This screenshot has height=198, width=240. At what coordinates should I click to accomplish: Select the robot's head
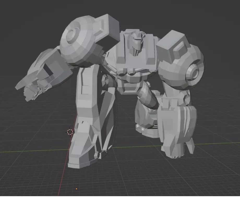click(x=137, y=42)
